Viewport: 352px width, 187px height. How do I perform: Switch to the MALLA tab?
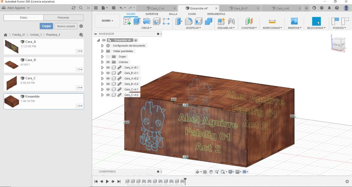(x=173, y=14)
